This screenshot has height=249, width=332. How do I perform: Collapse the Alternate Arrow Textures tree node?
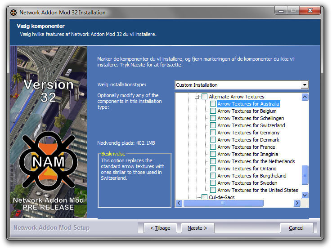pos(197,97)
